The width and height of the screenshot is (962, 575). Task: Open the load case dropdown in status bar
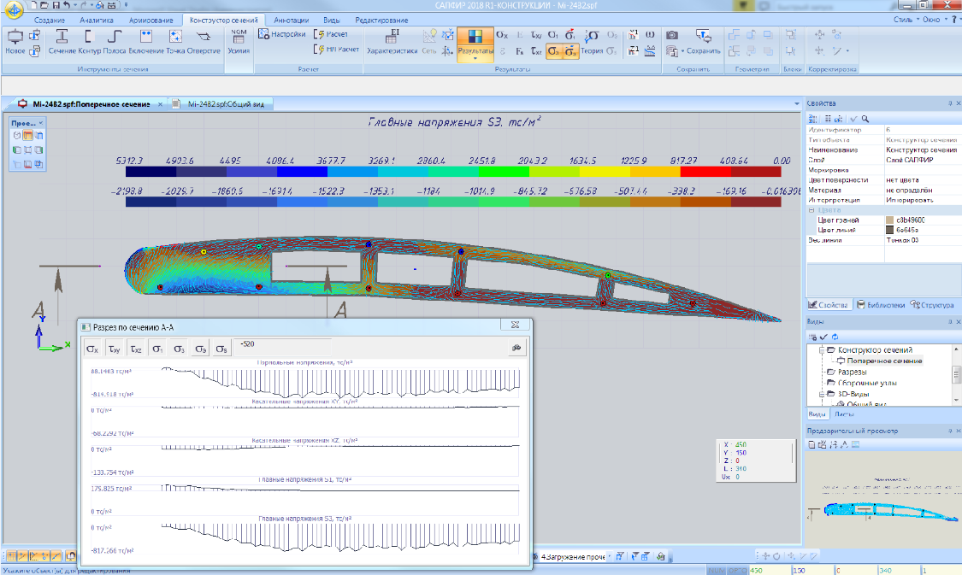[609, 557]
